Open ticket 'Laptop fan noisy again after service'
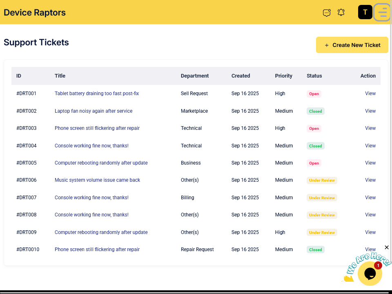392x294 pixels. (94, 111)
